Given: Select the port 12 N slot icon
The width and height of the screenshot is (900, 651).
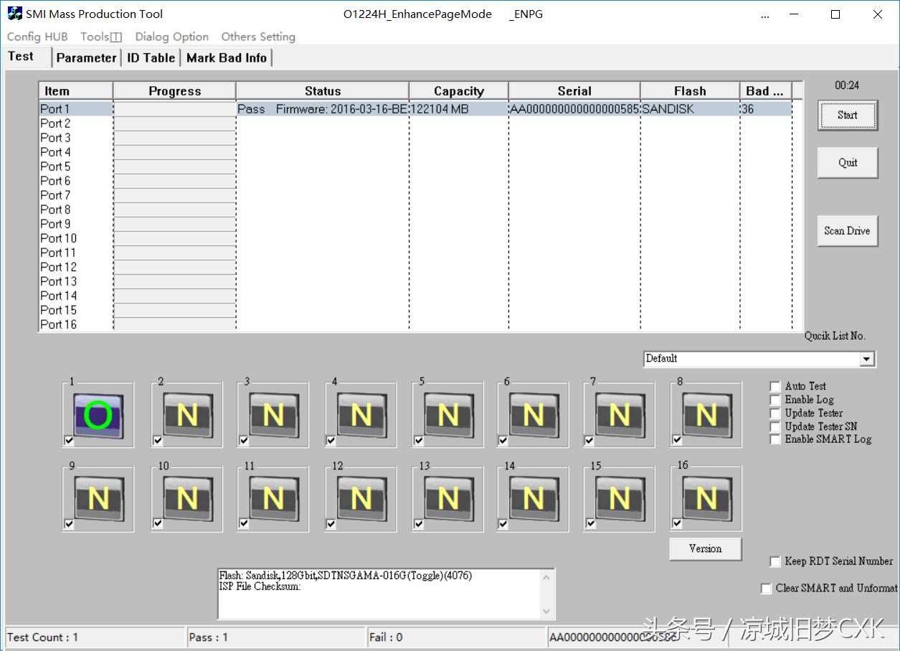Looking at the screenshot, I should (361, 499).
